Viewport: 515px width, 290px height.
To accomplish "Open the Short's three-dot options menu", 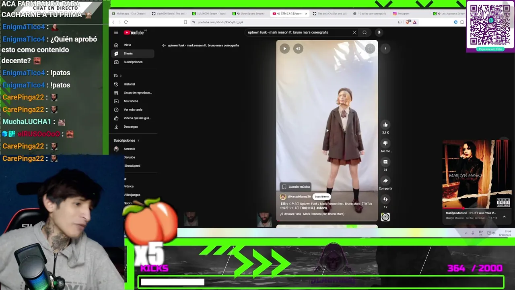I will coord(385,49).
